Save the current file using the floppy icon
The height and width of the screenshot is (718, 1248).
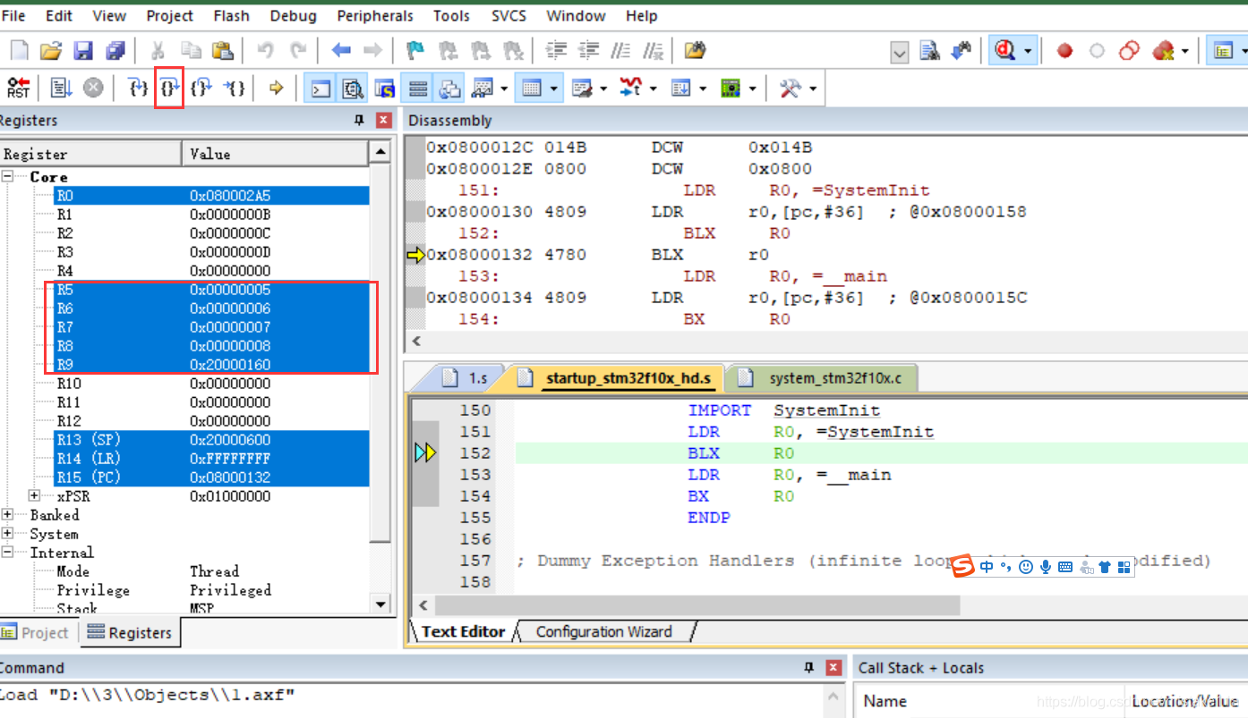click(83, 51)
